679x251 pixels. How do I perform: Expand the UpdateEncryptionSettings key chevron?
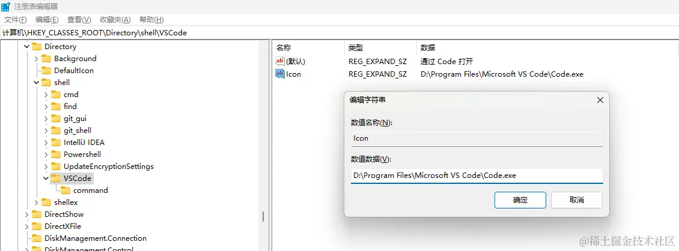point(46,167)
